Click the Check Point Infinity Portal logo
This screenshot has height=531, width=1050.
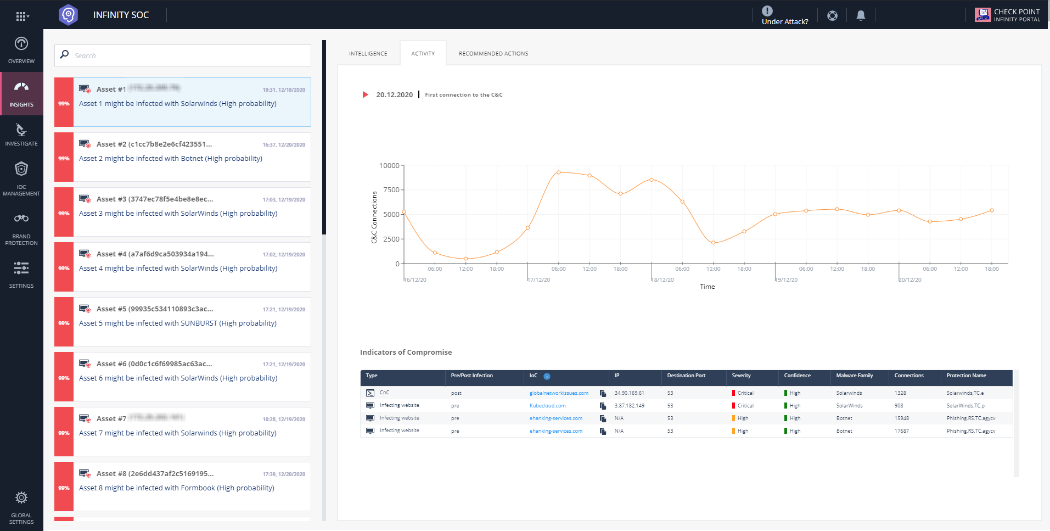click(x=1007, y=15)
